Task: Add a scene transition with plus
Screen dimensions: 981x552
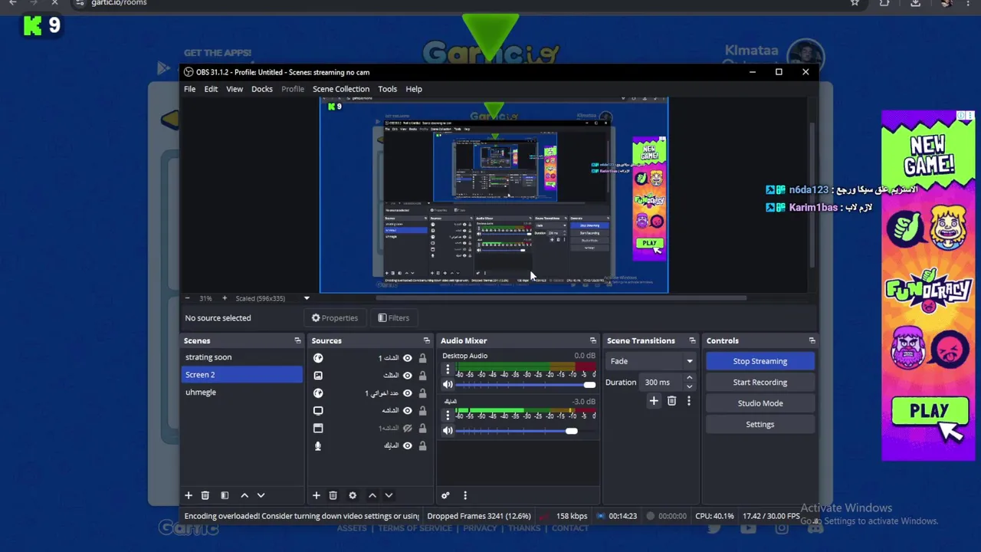Action: 654,400
